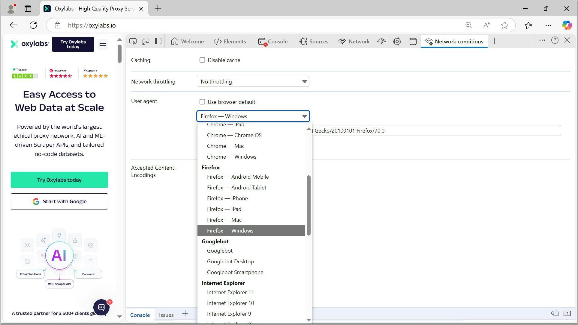578x325 pixels.
Task: Click the DevTools help question-mark icon
Action: tap(555, 40)
